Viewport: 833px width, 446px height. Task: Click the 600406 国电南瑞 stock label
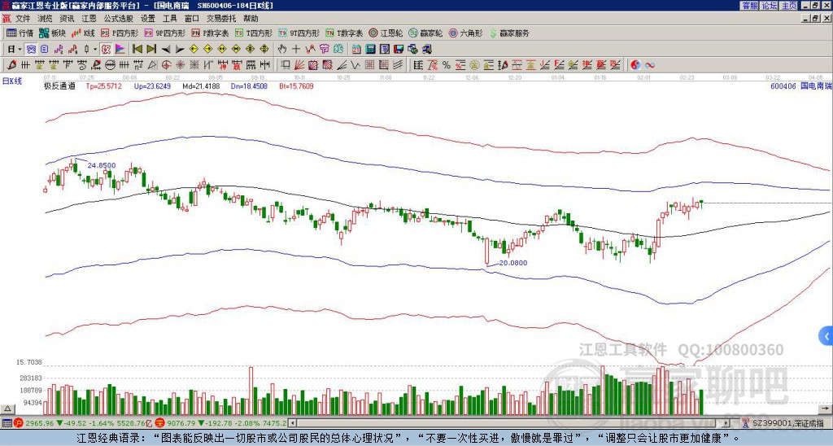(x=800, y=85)
